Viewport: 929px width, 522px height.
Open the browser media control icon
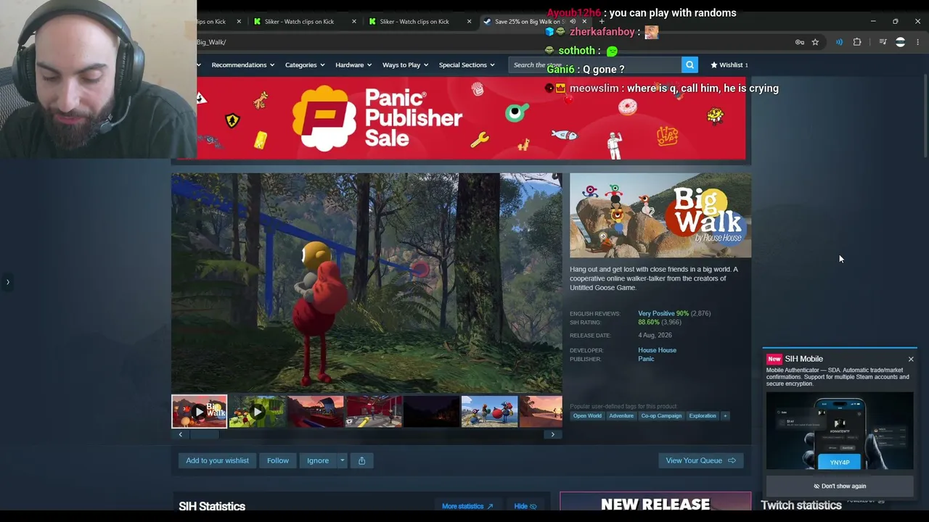click(x=883, y=42)
